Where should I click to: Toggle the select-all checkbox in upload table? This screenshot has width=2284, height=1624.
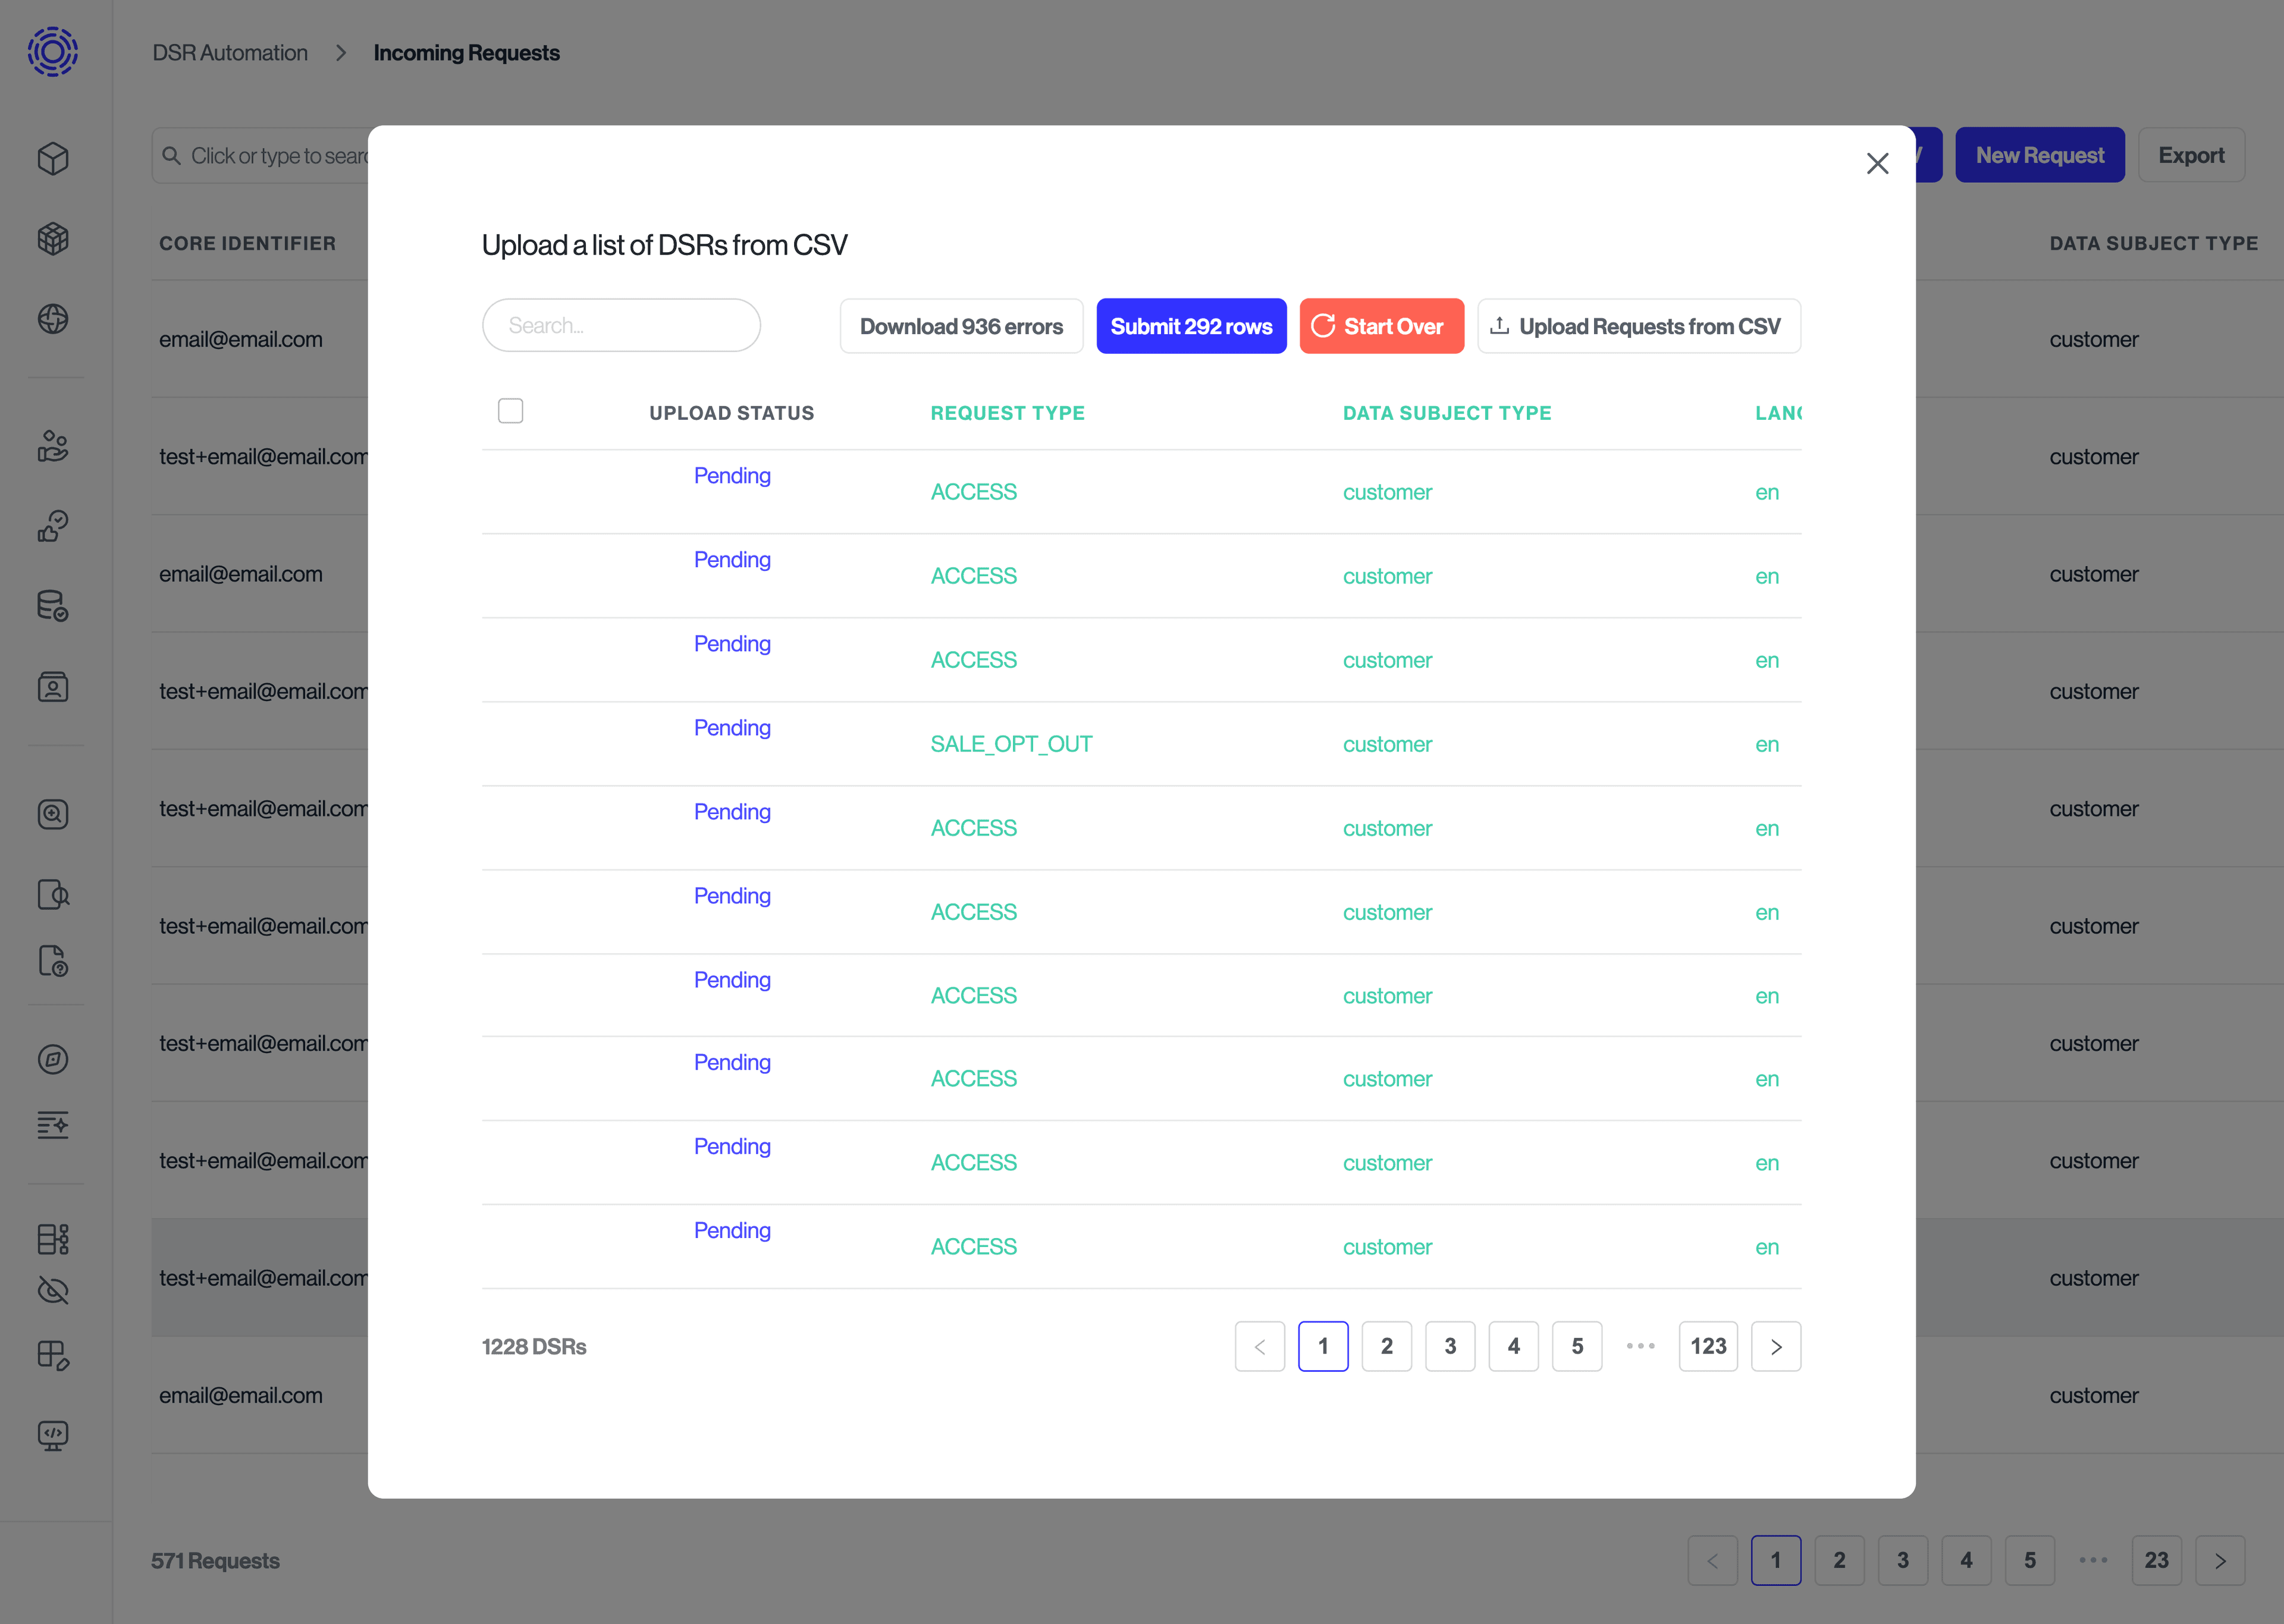(510, 410)
